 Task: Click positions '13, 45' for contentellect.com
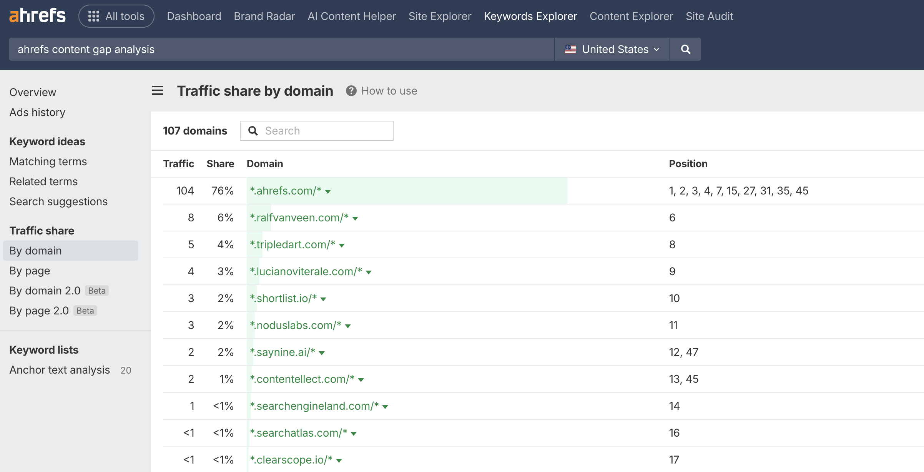tap(684, 379)
